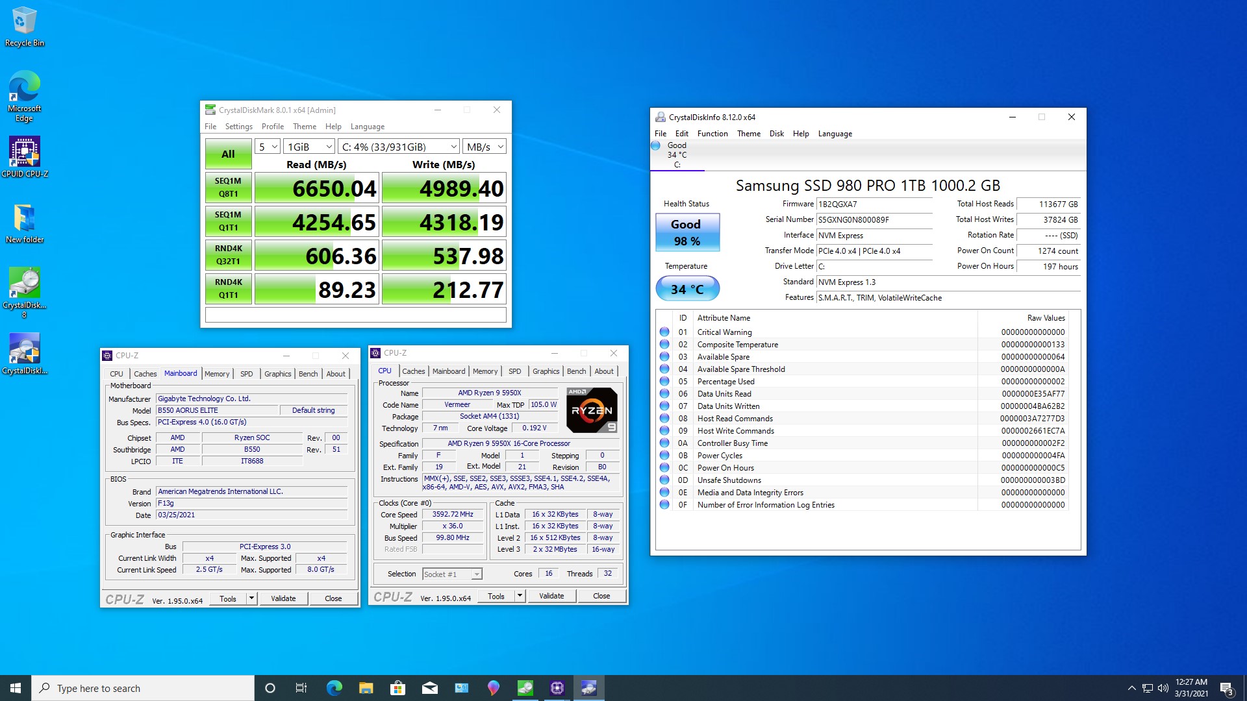Run SEQ1M Q1T1 test
Viewport: 1247px width, 701px height.
[x=228, y=221]
